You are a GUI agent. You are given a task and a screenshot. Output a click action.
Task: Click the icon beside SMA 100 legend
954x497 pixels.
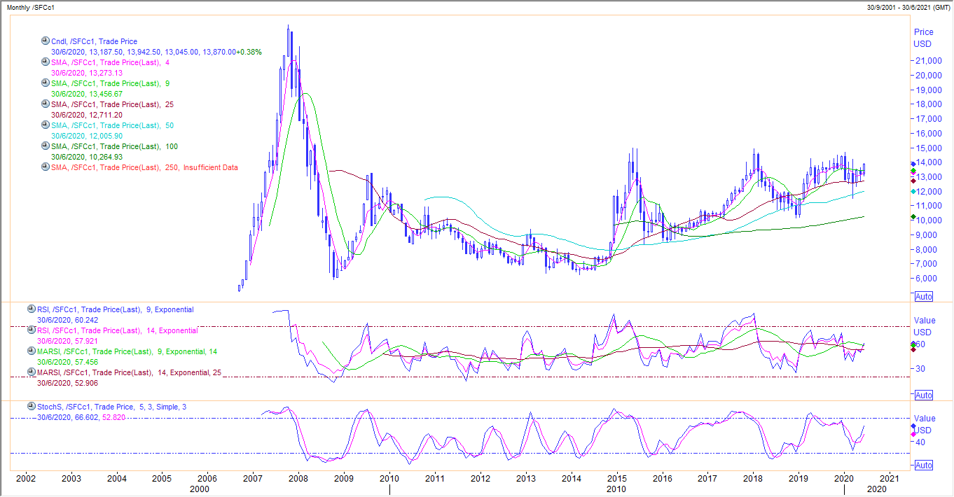pos(46,146)
